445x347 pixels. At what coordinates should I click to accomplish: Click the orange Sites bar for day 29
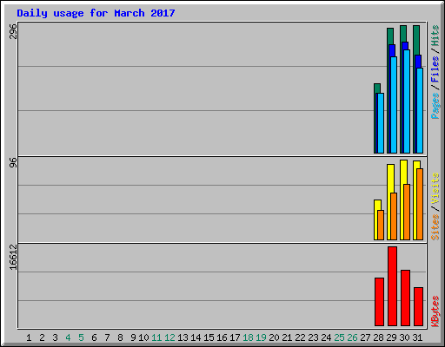394,216
